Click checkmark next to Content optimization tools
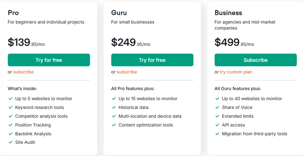 pyautogui.click(x=114, y=125)
